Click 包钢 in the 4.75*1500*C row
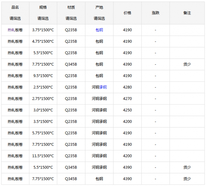206x186 pixels. pos(99,42)
